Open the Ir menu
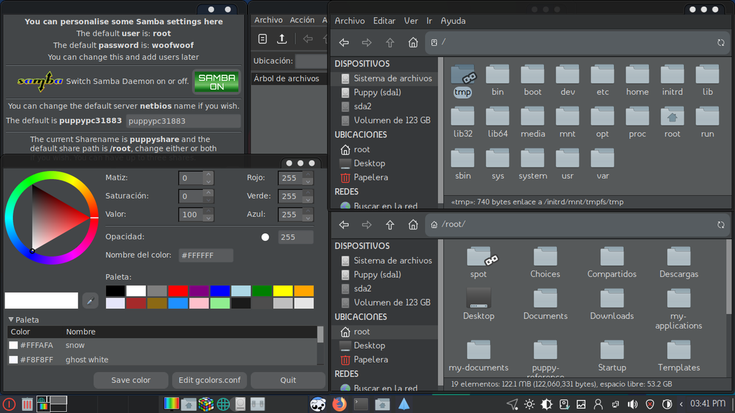 point(429,21)
